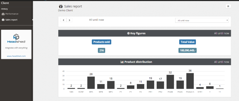Click the 36 value label above Product A
This screenshot has height=101, width=239.
tap(190, 71)
